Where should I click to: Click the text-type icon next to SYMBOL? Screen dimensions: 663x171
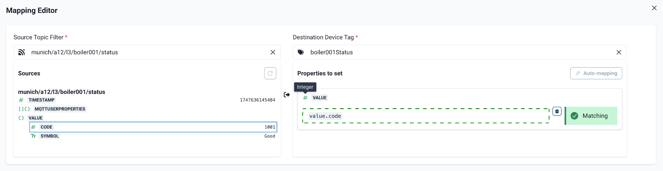tap(33, 136)
